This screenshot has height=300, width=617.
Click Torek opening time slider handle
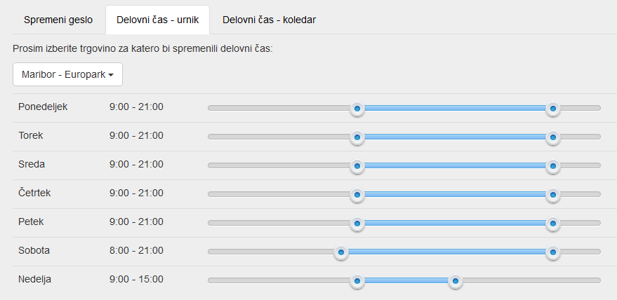[357, 137]
